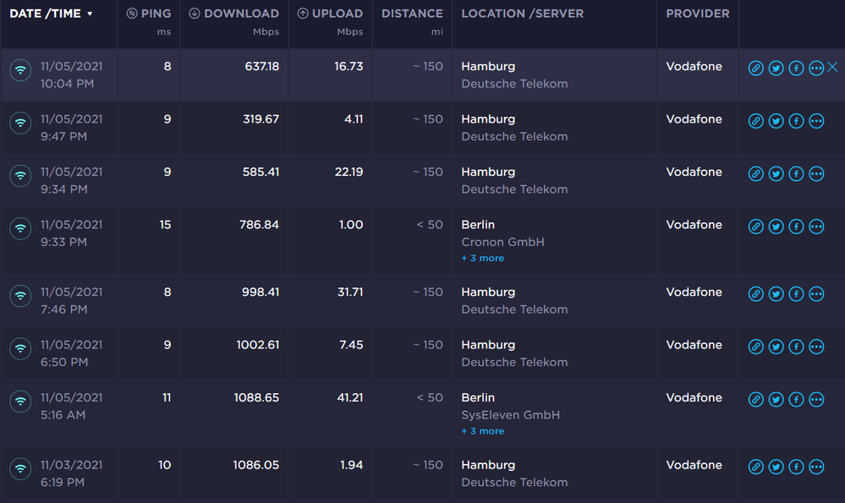Copy link for the 9:34 PM result
This screenshot has width=845, height=503.
(x=755, y=173)
